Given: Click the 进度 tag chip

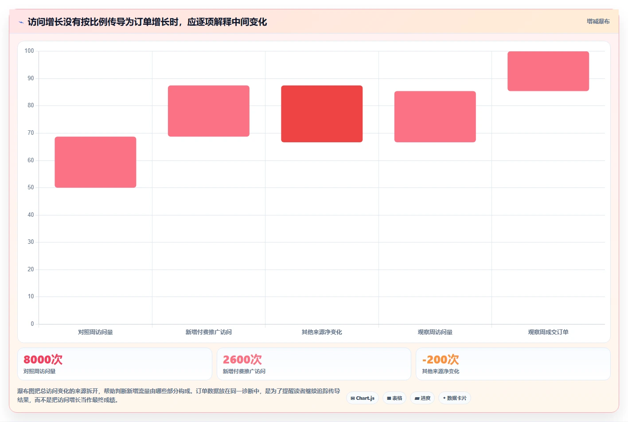Looking at the screenshot, I should (x=422, y=398).
